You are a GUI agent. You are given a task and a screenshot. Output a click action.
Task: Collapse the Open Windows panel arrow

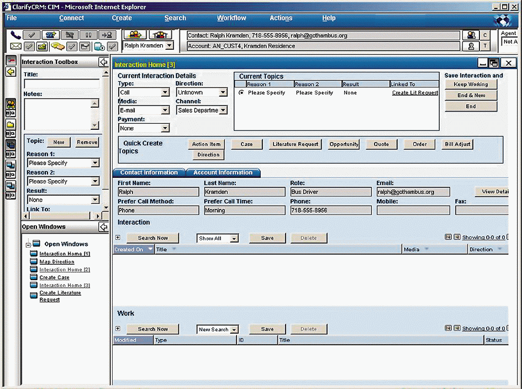[103, 227]
